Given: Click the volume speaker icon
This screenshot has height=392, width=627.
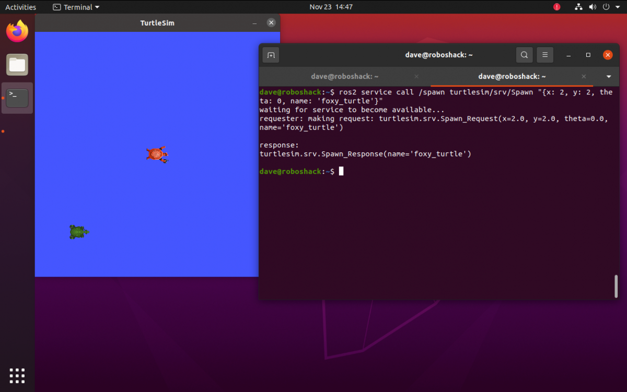Looking at the screenshot, I should pos(593,7).
